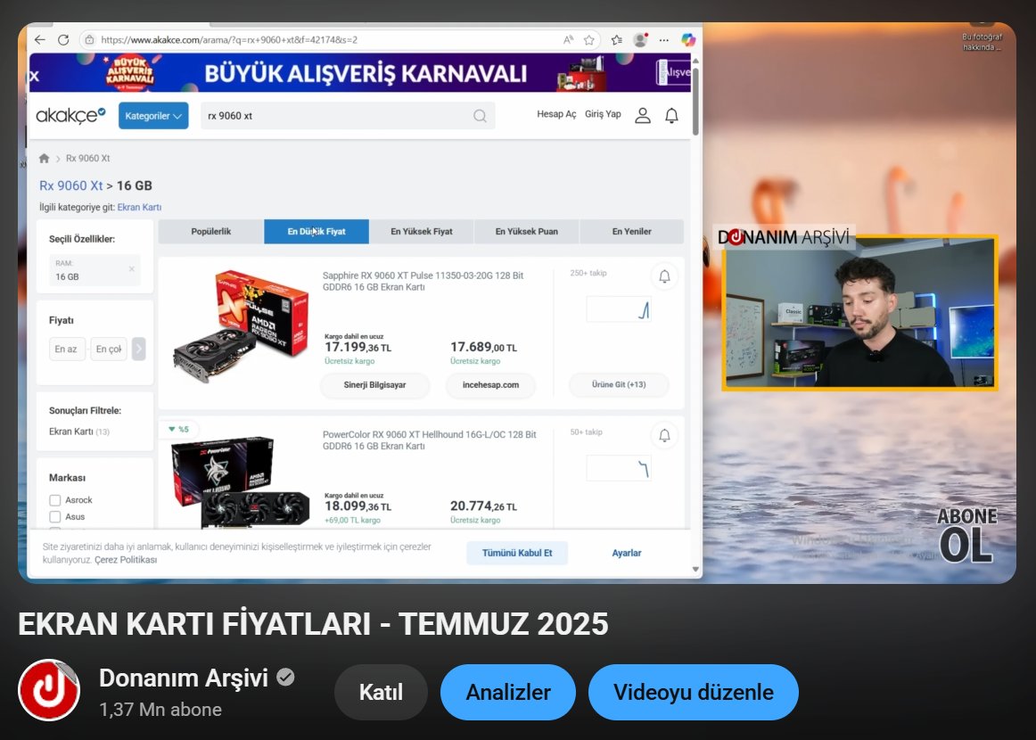Enable price alert bell on Sapphire RX 9060 XT listing
The width and height of the screenshot is (1036, 740).
[664, 276]
